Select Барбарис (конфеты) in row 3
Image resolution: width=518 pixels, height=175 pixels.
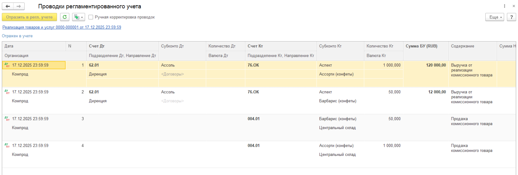point(338,119)
